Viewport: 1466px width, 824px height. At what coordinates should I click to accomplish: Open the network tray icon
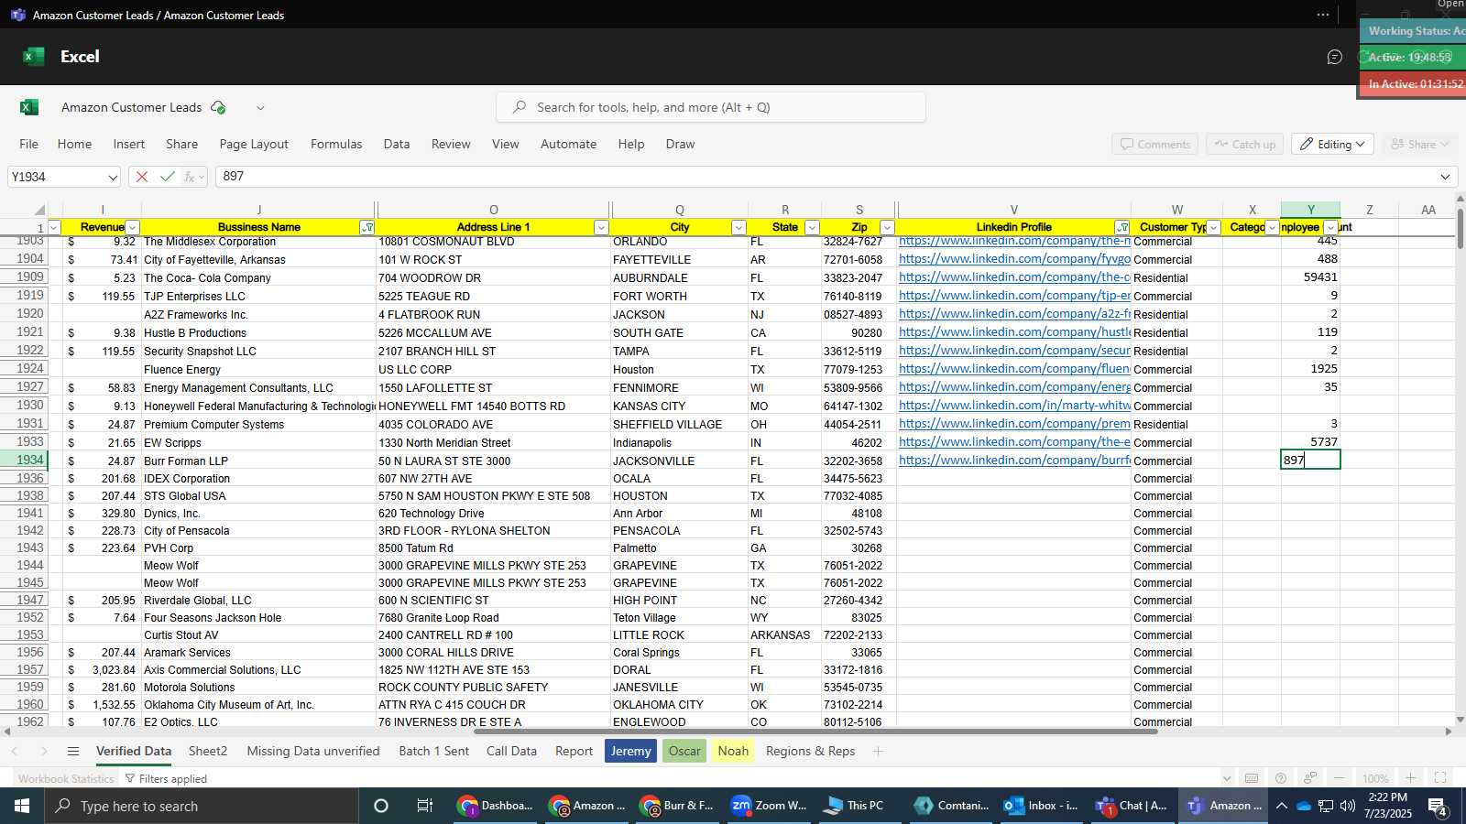(1326, 806)
